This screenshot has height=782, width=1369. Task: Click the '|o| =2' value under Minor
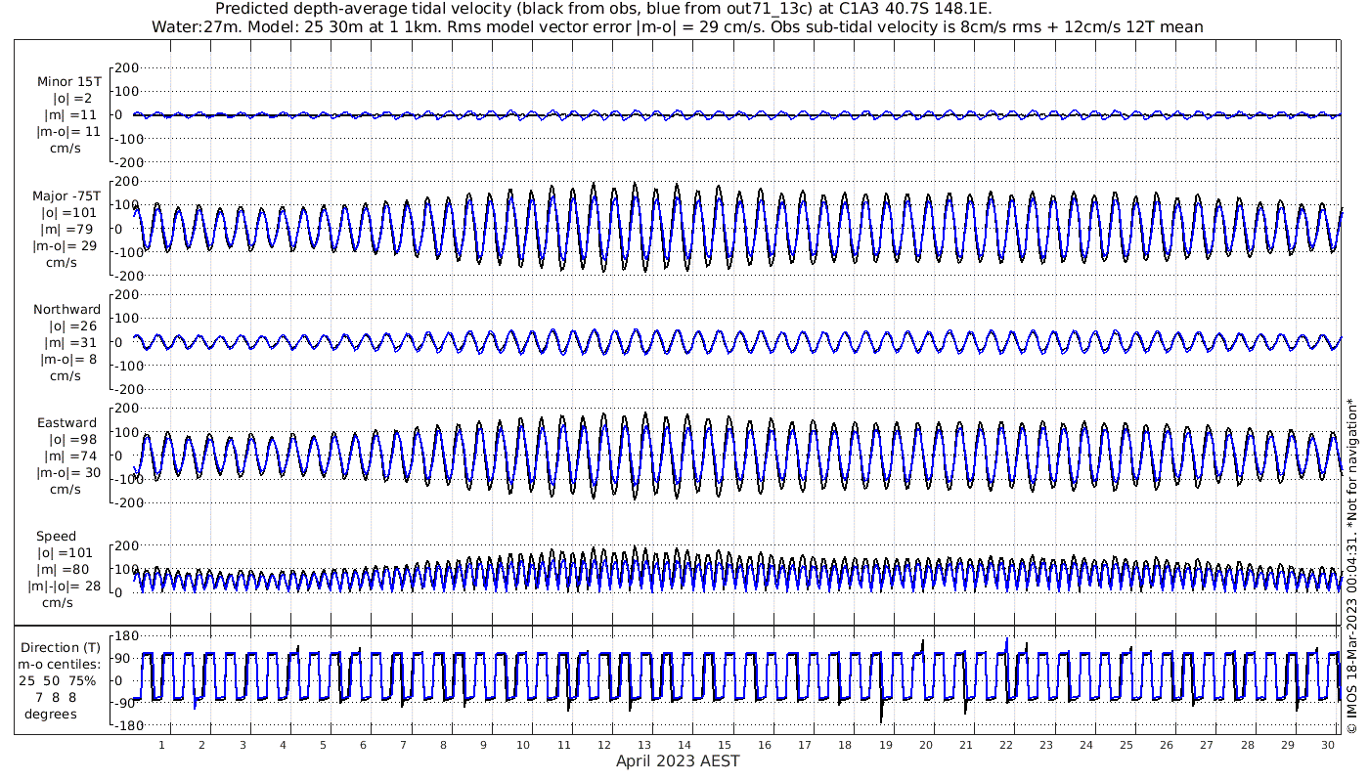coord(72,99)
